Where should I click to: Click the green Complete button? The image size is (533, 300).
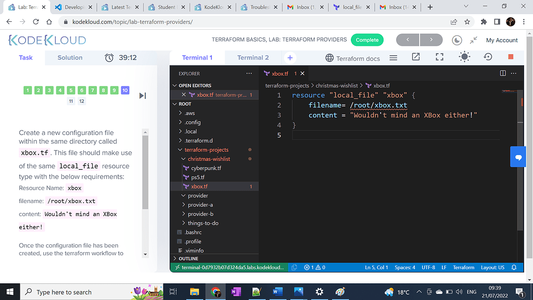tap(367, 40)
